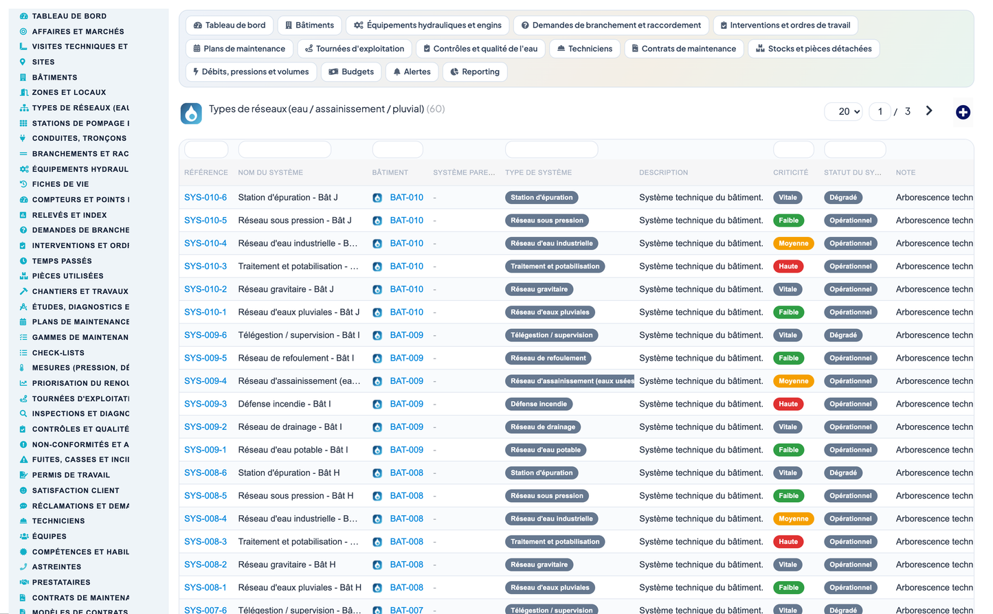993x614 pixels.
Task: Click building icon beside BAT-010 in SYS-010-6 row
Action: tap(377, 198)
